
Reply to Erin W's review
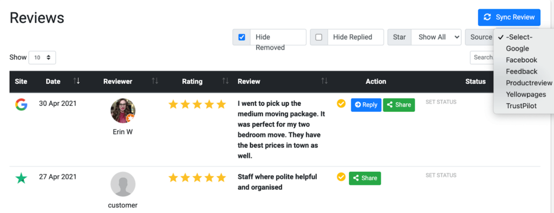tap(366, 105)
